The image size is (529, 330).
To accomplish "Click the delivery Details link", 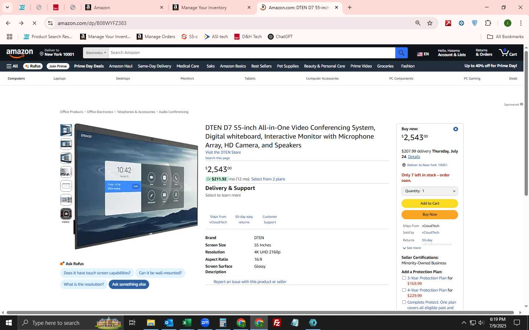I will (x=414, y=157).
